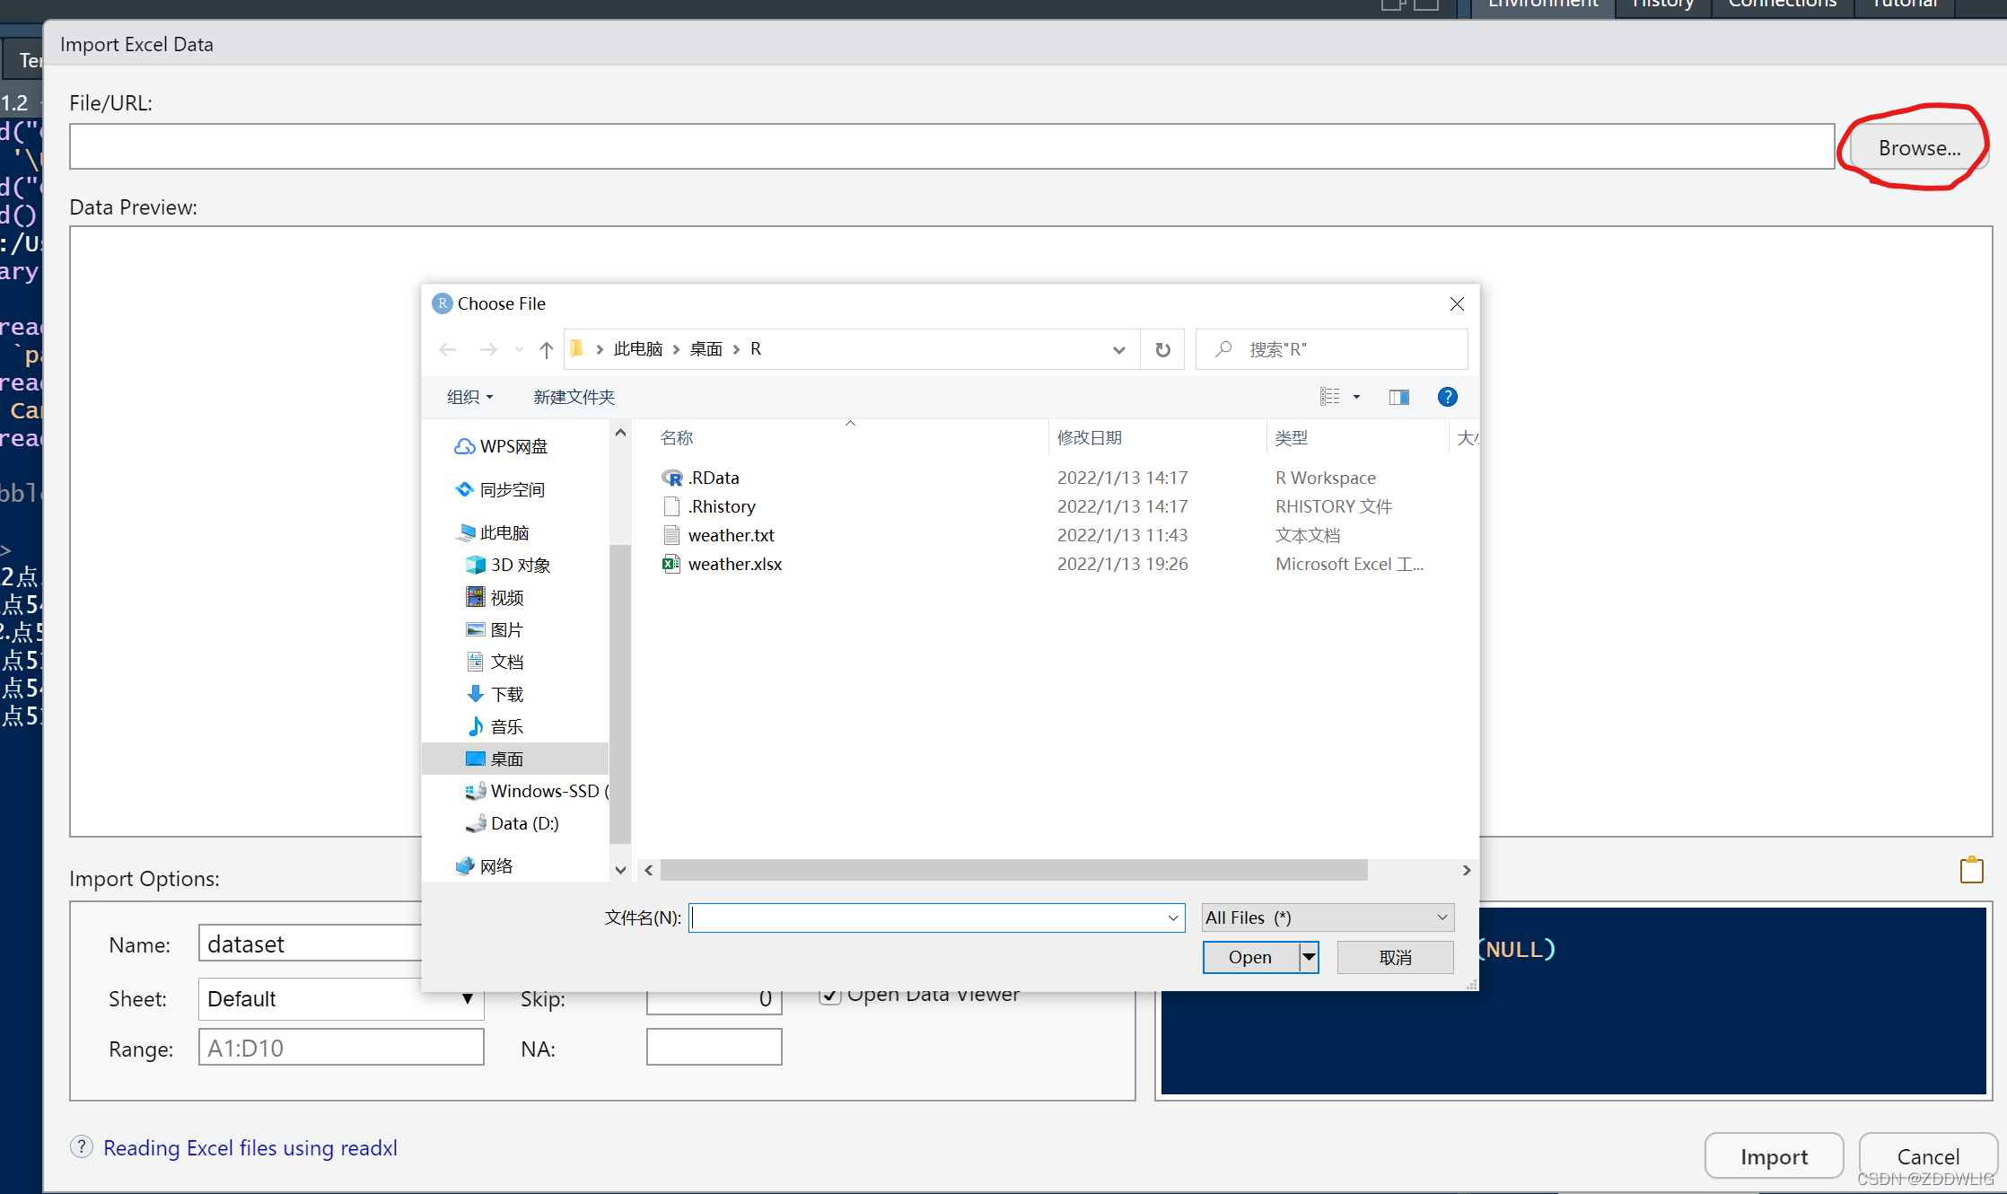Click the Range A1:D10 field
Viewport: 2007px width, 1194px height.
[341, 1048]
